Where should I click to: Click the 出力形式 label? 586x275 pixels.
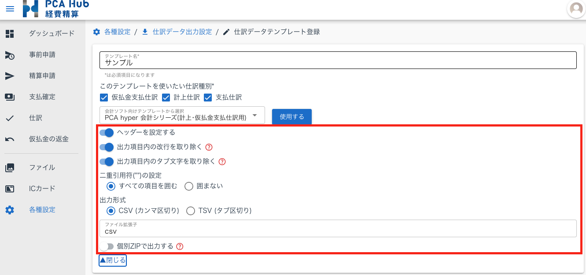pos(113,200)
